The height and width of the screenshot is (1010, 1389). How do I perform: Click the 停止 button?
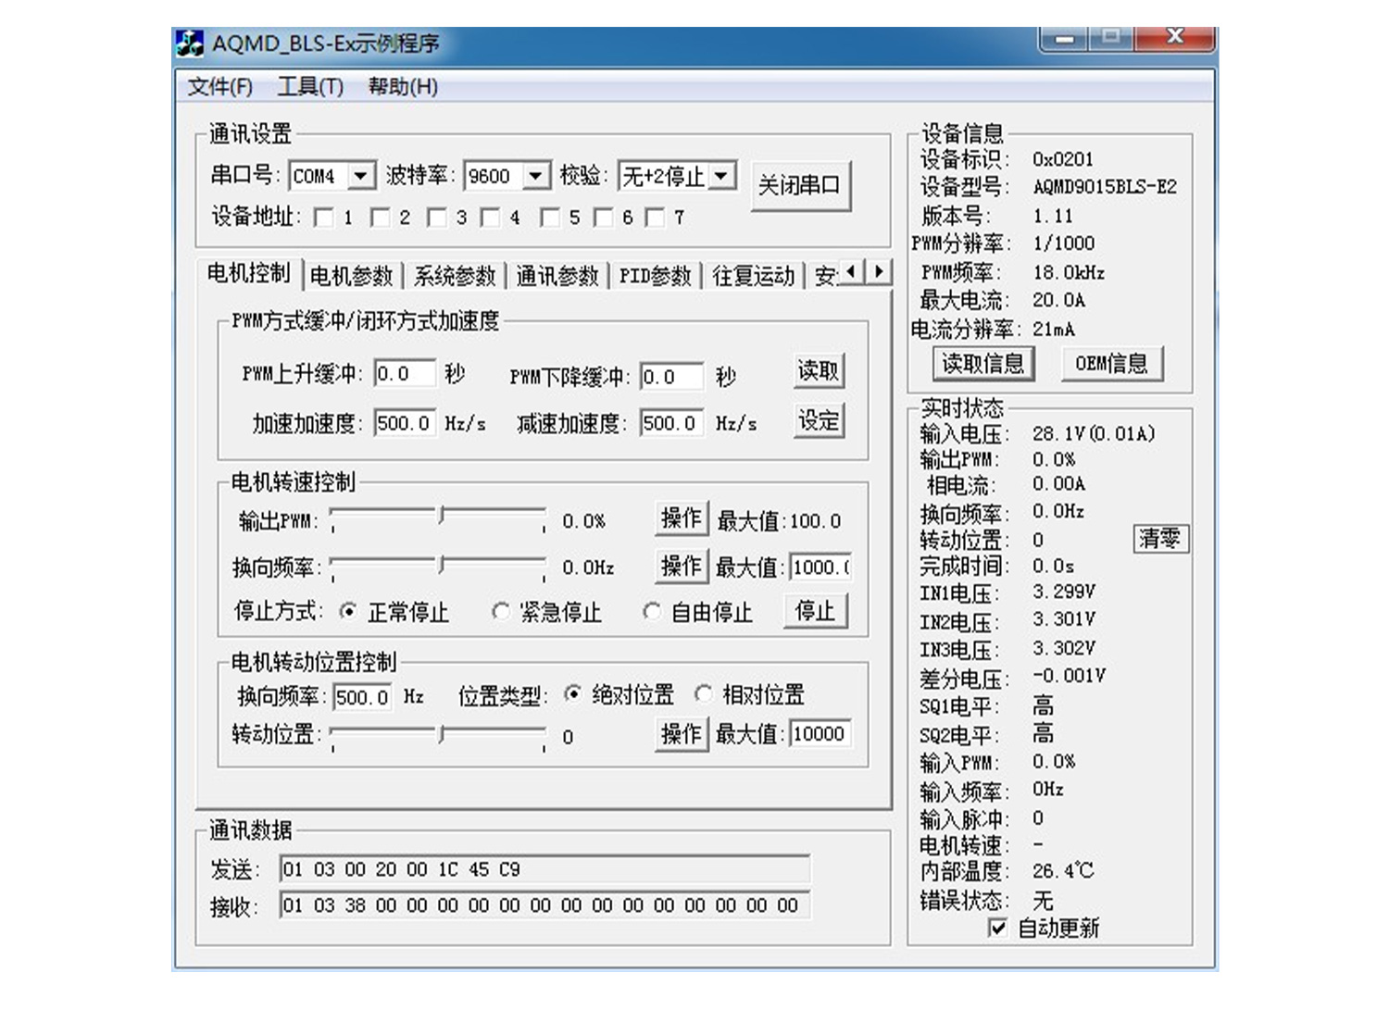[x=815, y=611]
